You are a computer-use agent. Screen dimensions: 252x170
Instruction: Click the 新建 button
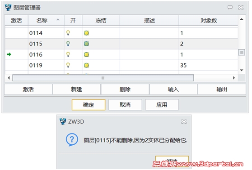pos(76,89)
